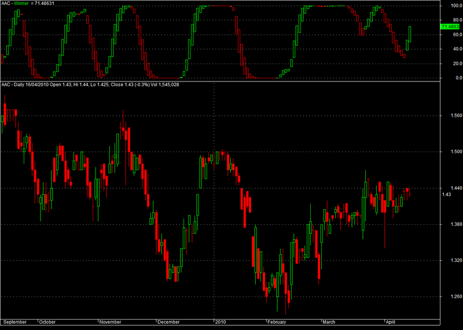Click the 20.0 indicator axis label
The image size is (463, 330).
coord(457,64)
